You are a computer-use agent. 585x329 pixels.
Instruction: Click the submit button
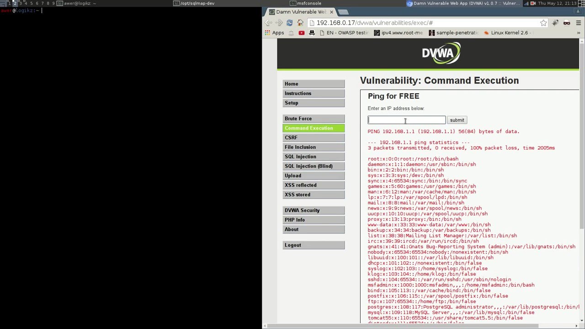point(457,120)
